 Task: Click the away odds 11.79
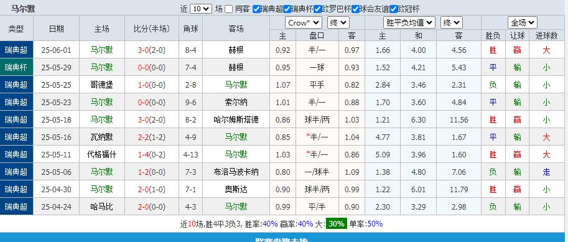(x=459, y=189)
